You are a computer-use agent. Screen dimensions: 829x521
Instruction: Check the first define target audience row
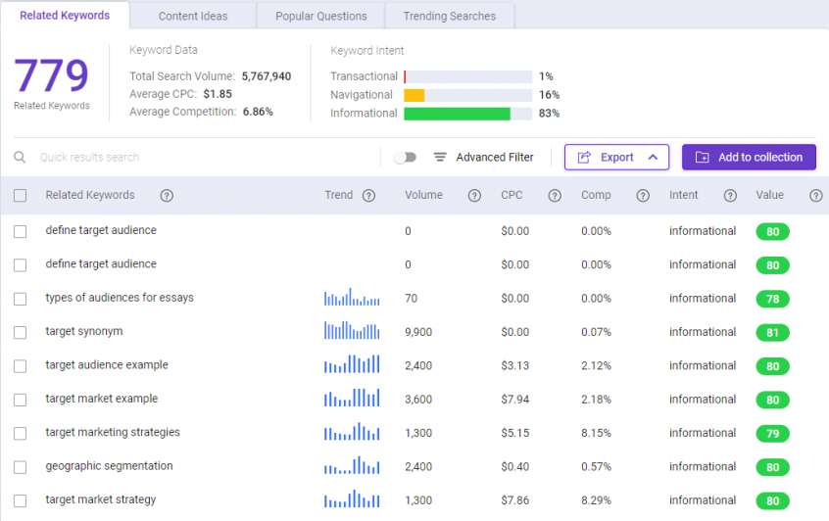[x=21, y=231]
